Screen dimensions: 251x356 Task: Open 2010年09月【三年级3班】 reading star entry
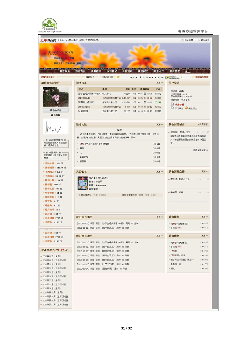pyautogui.click(x=54, y=269)
